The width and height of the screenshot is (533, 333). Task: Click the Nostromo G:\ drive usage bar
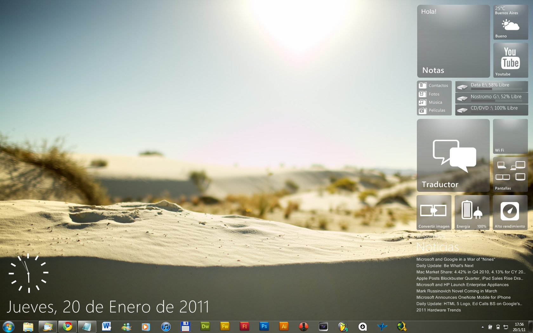point(496,101)
